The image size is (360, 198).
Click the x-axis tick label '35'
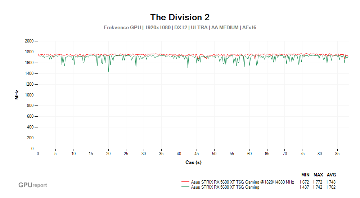click(161, 154)
